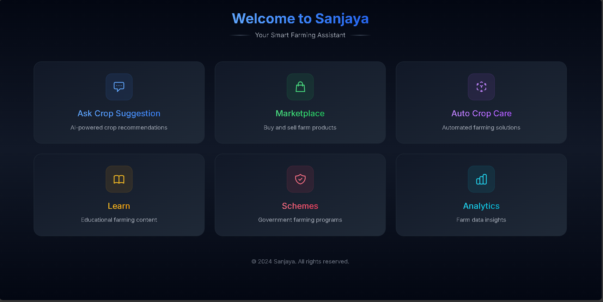View the Analytics title link
This screenshot has width=603, height=302.
pyautogui.click(x=481, y=206)
